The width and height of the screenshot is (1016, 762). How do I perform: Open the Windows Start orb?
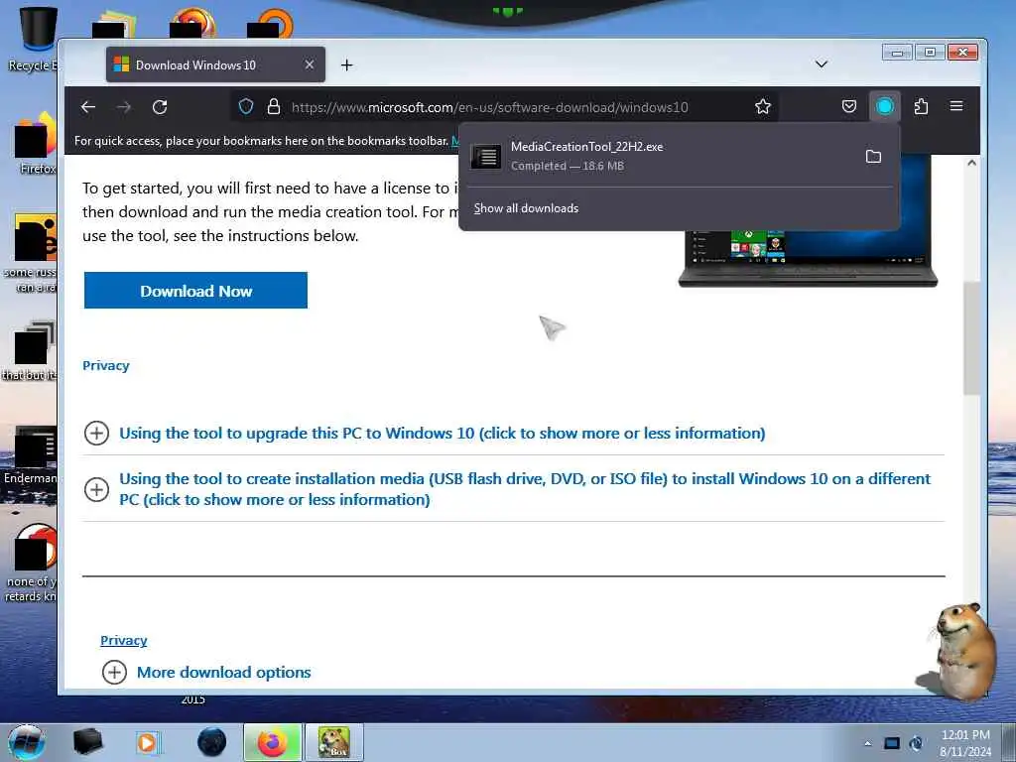(x=26, y=742)
